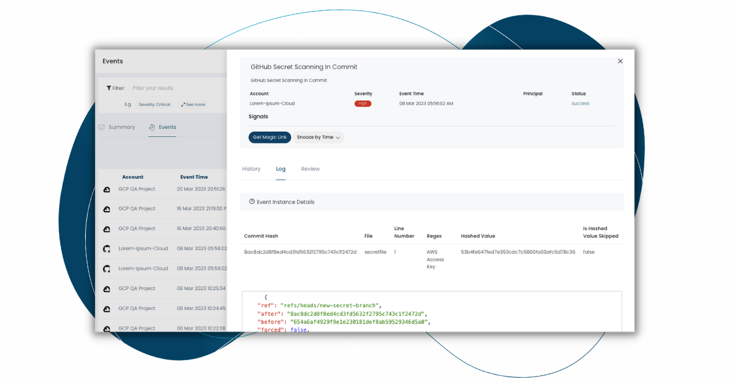Screen dimensions: 730x382
Task: Click GitHub icon of first Lorem-Ipsum-Cloud row
Action: click(x=106, y=249)
